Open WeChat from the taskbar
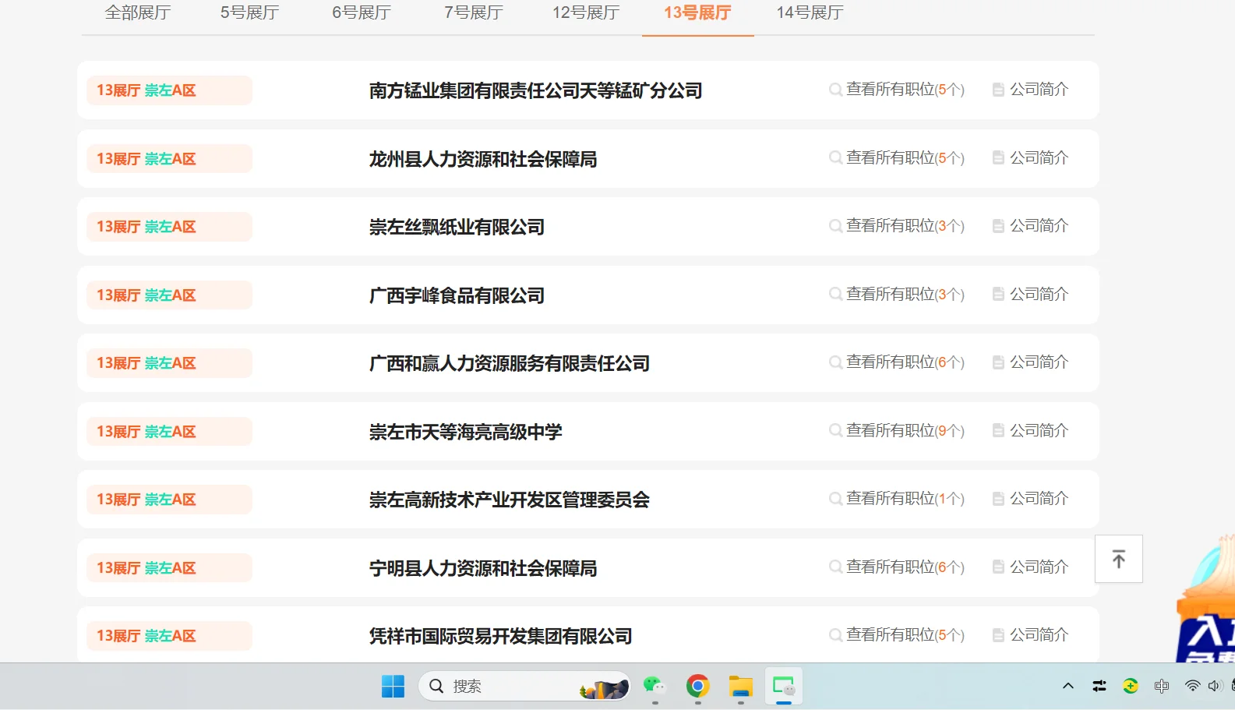The image size is (1235, 710). click(655, 686)
